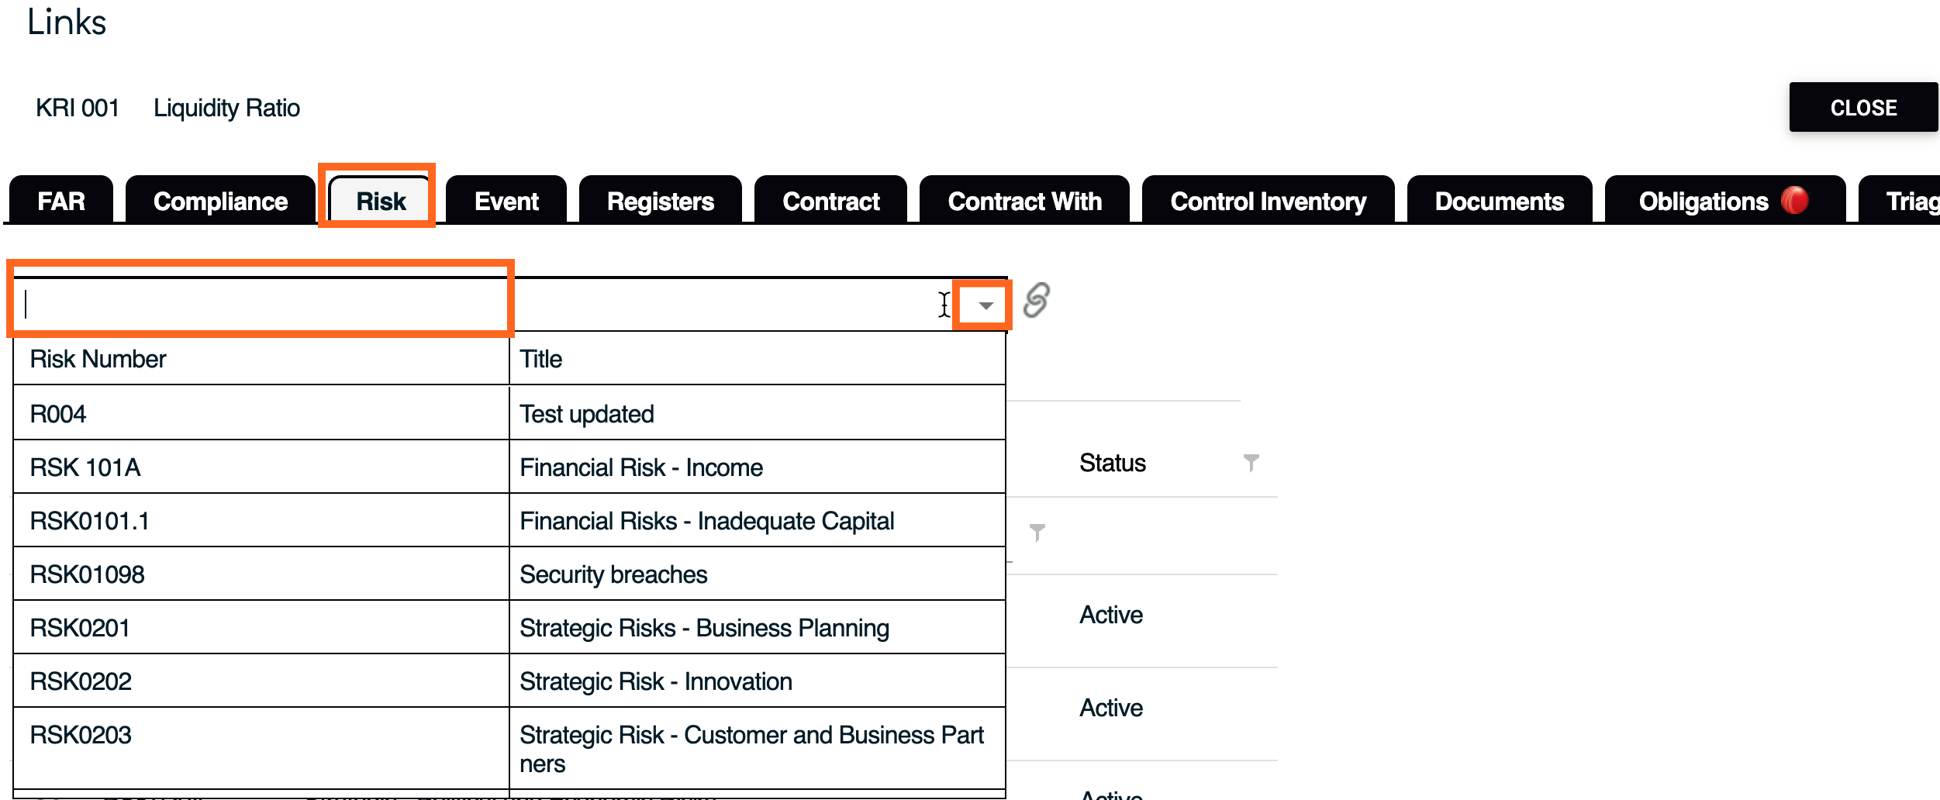Choose RSK 101A Financial Risk - Income
1940x800 pixels.
[x=509, y=467]
